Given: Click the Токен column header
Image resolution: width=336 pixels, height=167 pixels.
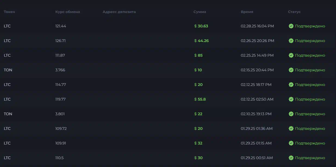Looking at the screenshot, I should (x=10, y=12).
